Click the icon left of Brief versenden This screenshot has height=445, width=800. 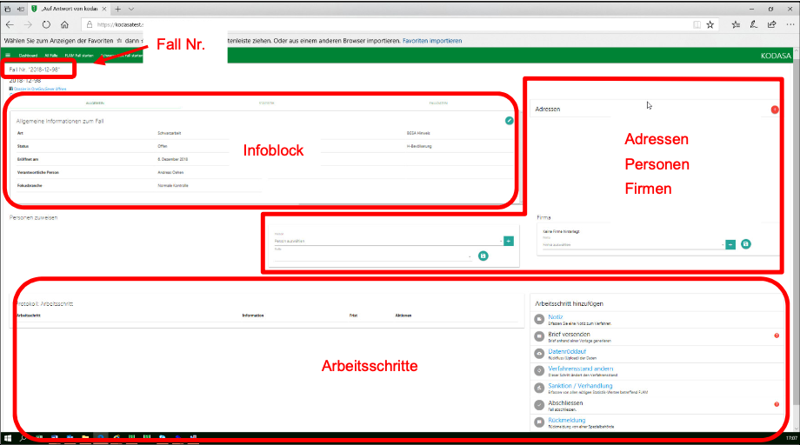[x=539, y=335]
